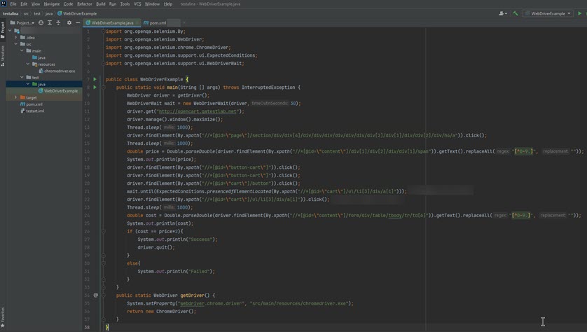Screen dimensions: 587x332
Task: Click the gutter annotation icon on line 34
Action: point(96,296)
